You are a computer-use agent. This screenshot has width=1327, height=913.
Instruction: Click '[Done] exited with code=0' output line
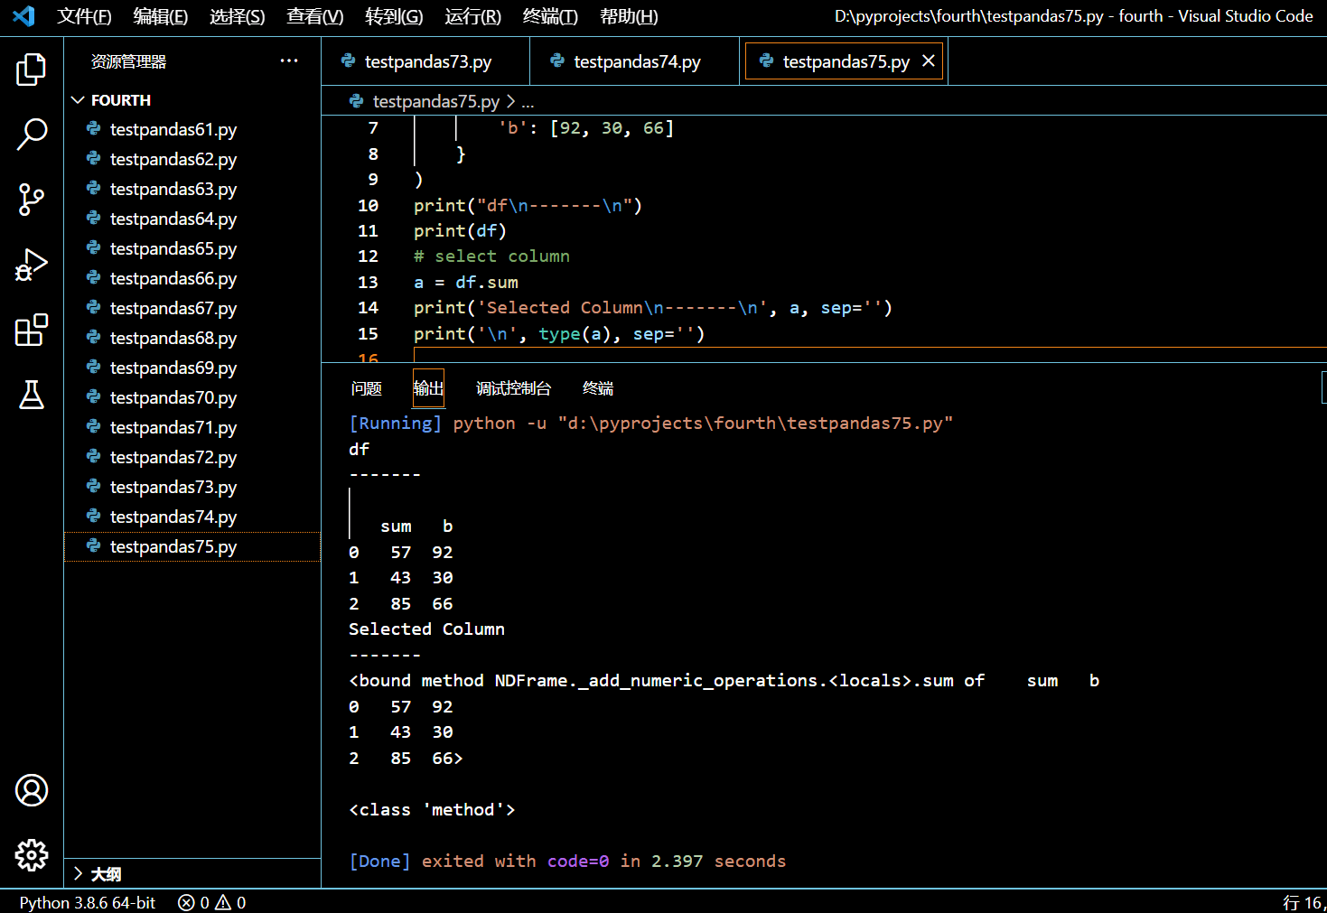tap(567, 861)
